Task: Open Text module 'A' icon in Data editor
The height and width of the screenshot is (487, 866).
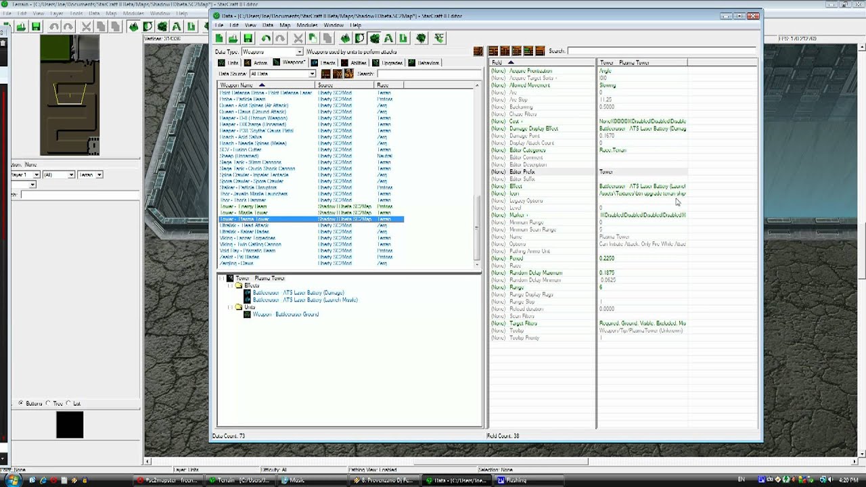Action: (x=389, y=39)
